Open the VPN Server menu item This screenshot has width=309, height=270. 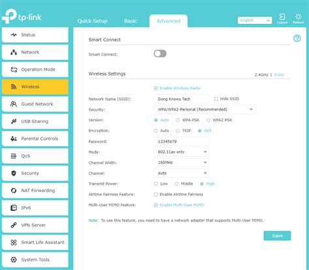pos(35,225)
